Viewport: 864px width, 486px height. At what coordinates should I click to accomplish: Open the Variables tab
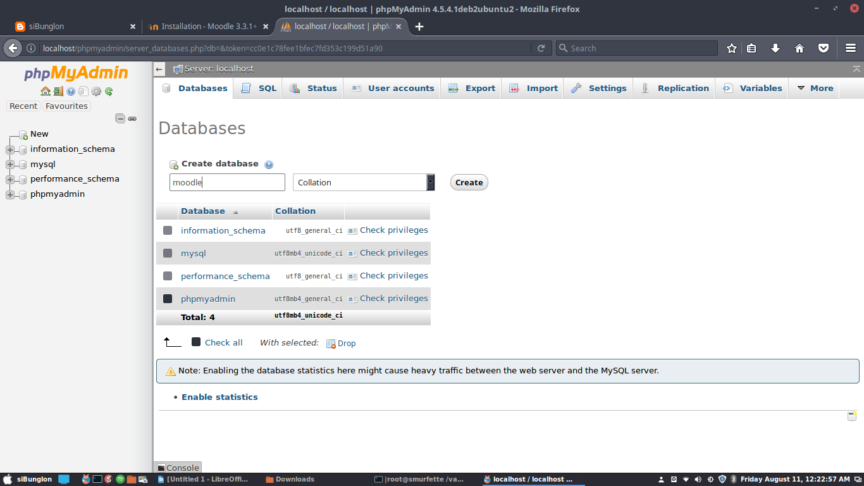753,89
